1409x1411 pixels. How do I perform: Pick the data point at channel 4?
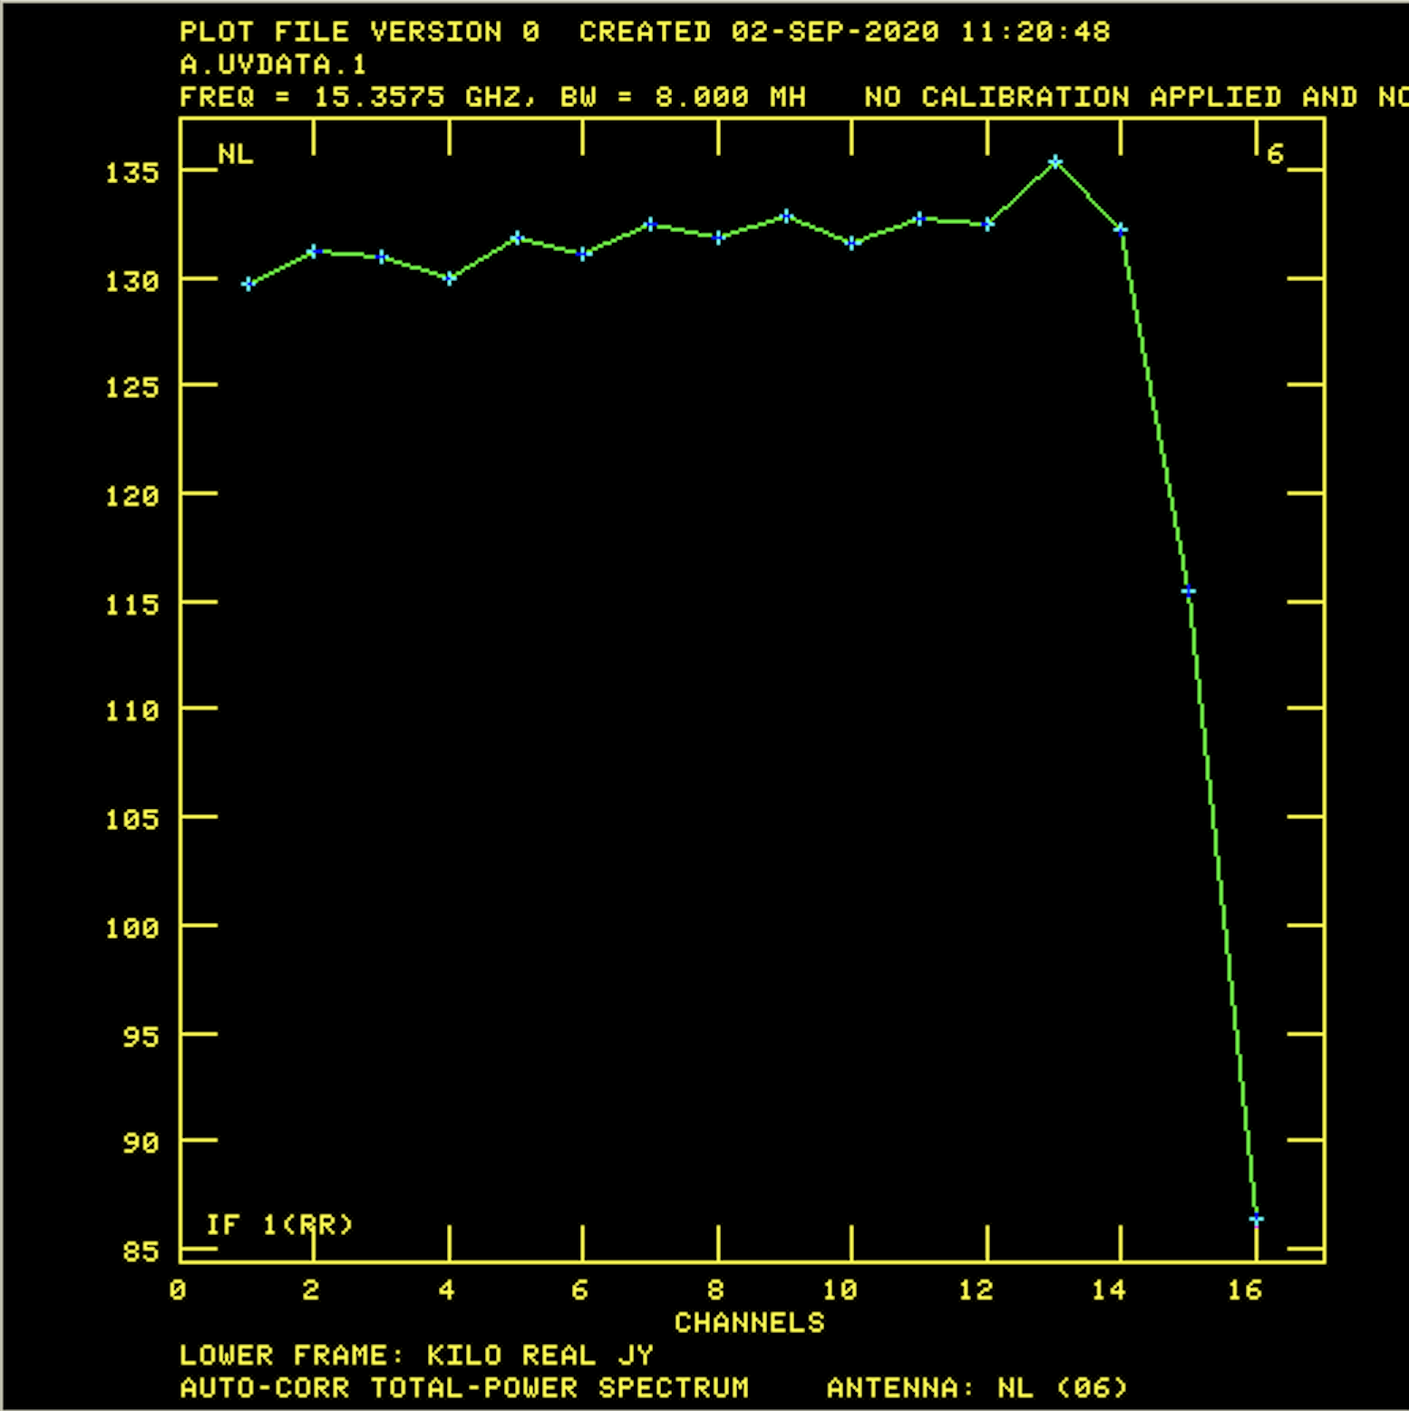click(x=450, y=278)
